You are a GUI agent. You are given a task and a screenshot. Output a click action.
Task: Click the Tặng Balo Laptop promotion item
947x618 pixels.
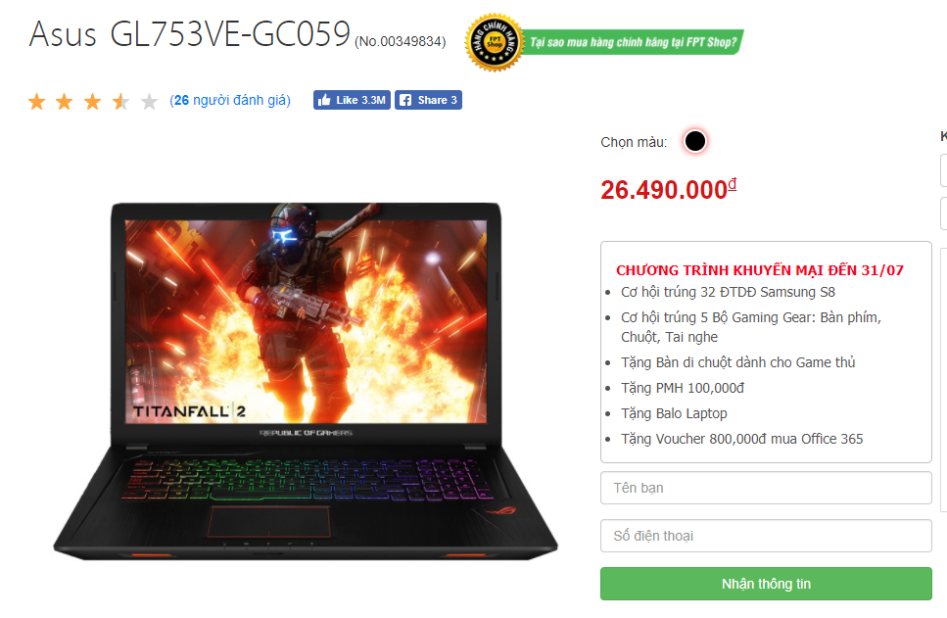click(x=674, y=414)
